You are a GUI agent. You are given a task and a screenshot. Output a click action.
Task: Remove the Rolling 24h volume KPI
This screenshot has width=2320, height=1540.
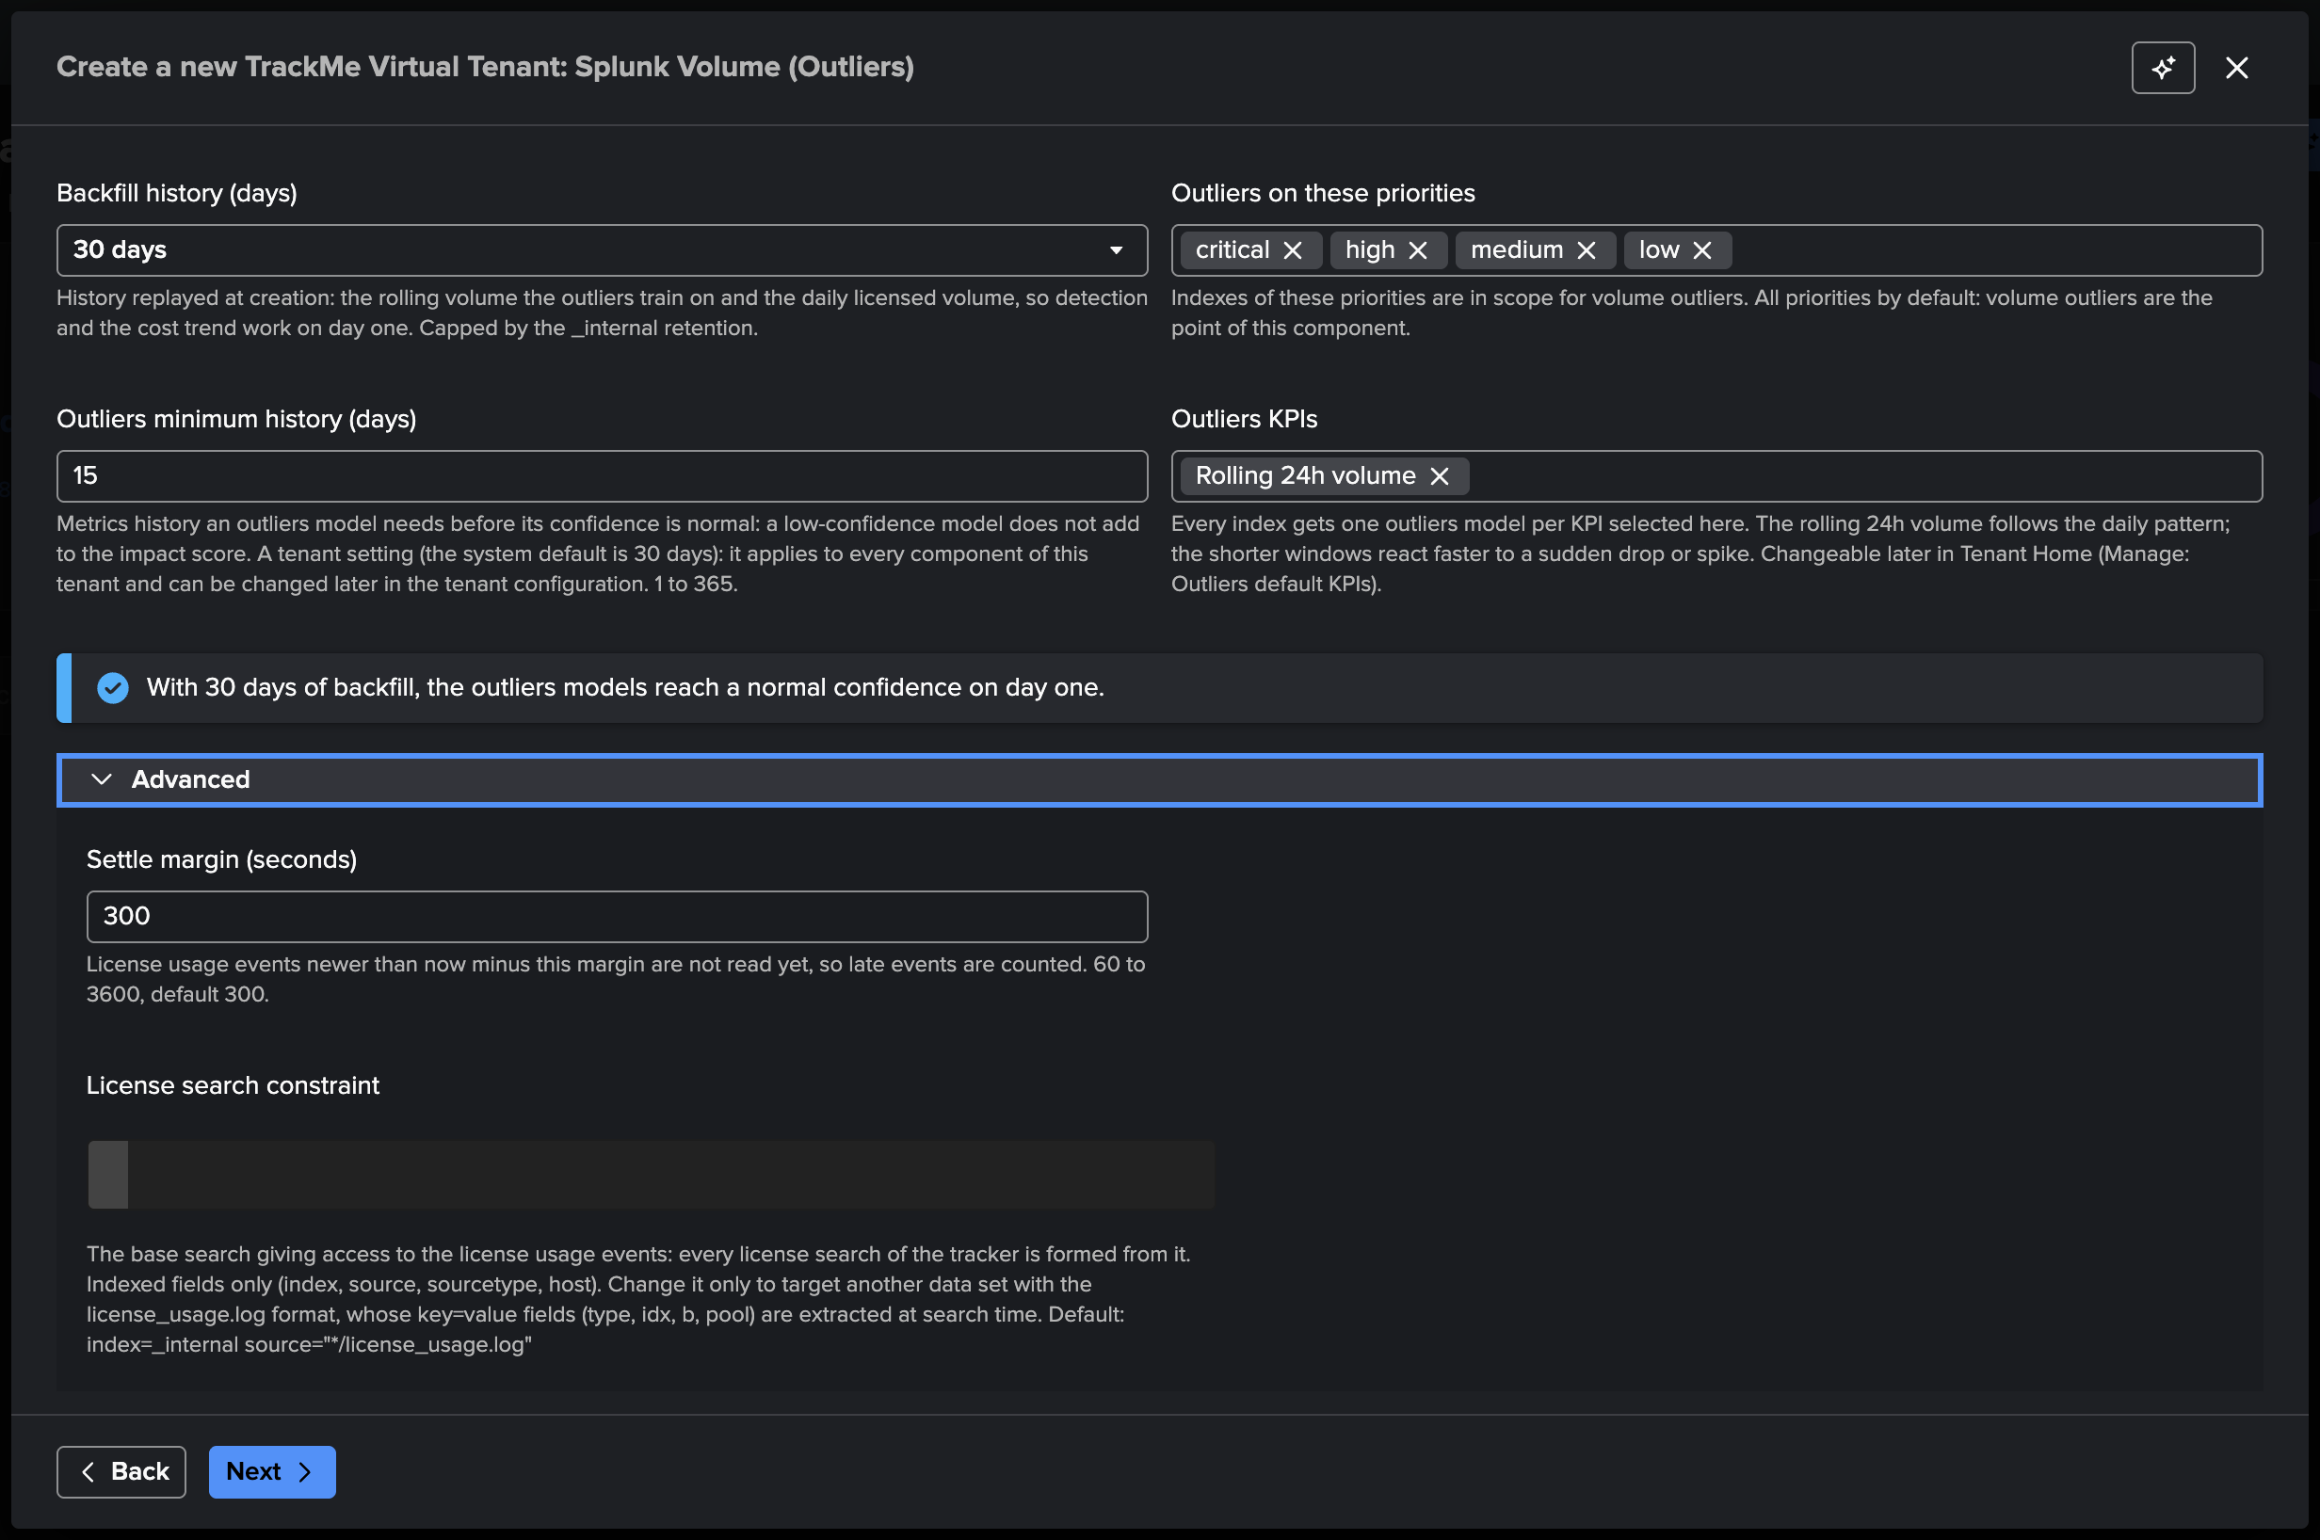[x=1439, y=476]
